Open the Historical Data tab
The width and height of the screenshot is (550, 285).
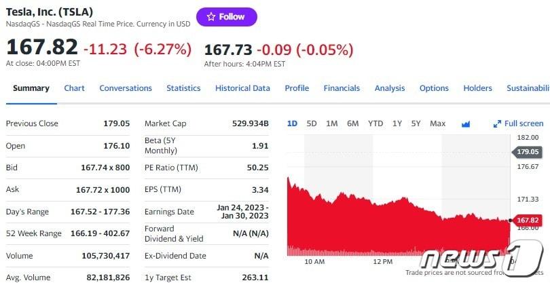tap(242, 88)
